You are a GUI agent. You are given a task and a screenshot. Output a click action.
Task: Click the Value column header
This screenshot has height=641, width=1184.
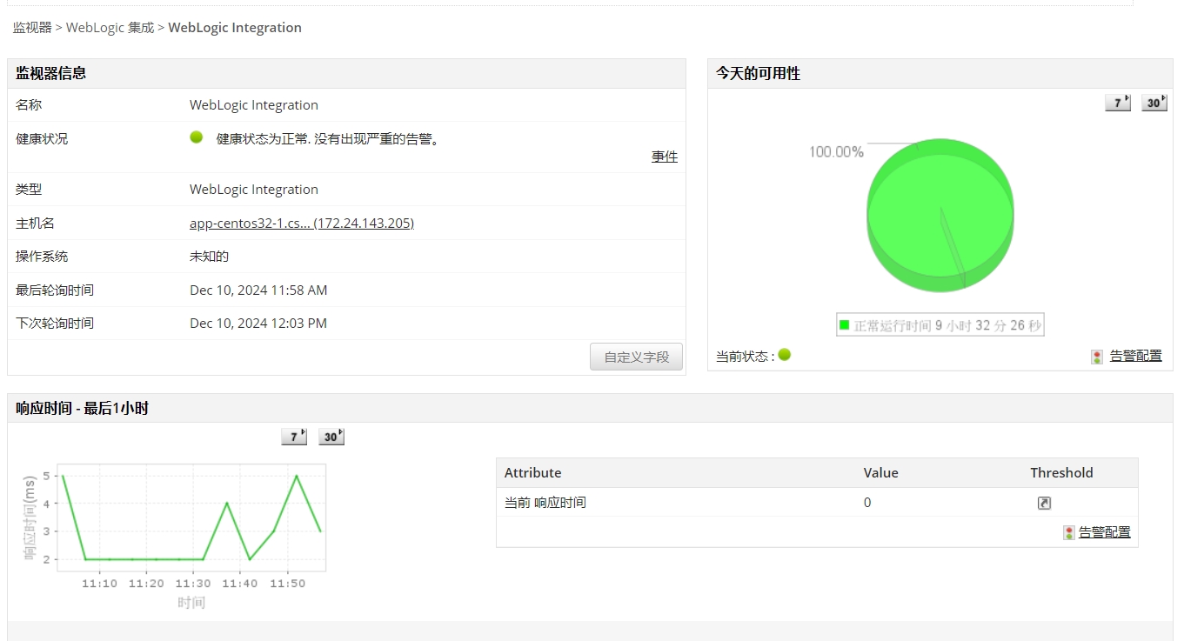[881, 473]
